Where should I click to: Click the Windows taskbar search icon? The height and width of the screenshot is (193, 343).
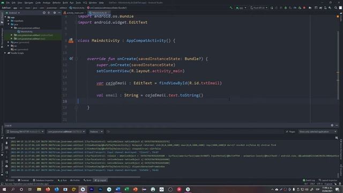point(13,189)
